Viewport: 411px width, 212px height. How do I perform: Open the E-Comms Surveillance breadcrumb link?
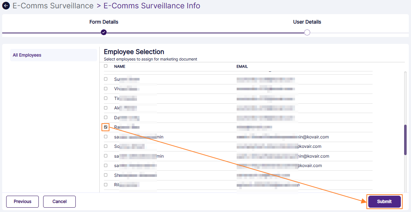coord(53,6)
